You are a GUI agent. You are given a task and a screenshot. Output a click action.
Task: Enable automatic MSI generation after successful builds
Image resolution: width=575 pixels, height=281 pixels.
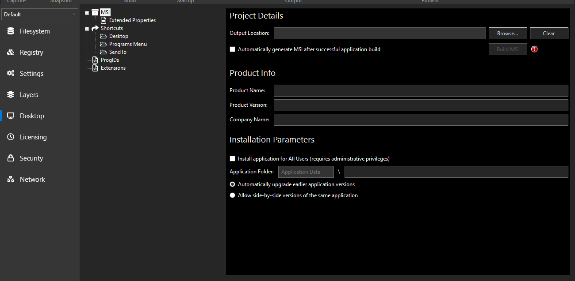point(233,49)
